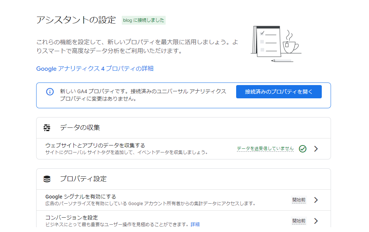Open the connected property button

279,92
